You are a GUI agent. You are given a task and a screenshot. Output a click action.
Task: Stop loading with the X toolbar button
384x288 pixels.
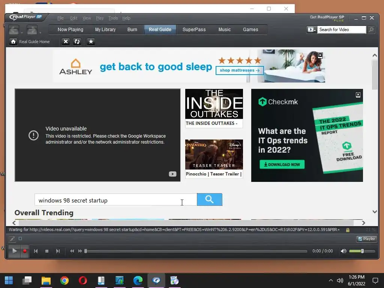pos(66,42)
